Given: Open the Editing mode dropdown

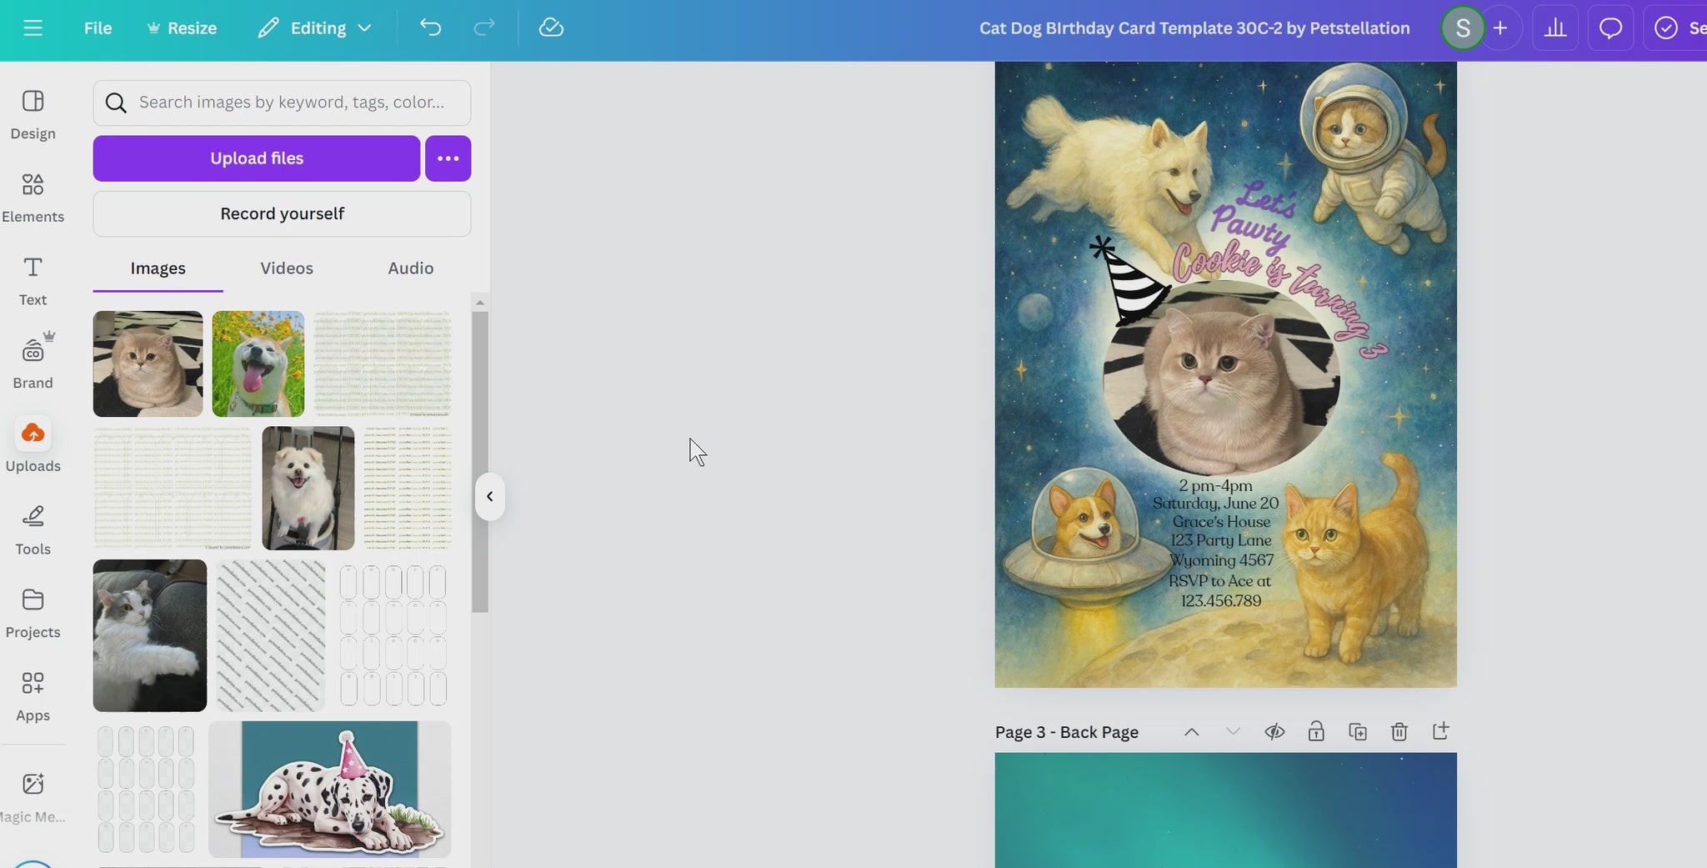Looking at the screenshot, I should [314, 28].
